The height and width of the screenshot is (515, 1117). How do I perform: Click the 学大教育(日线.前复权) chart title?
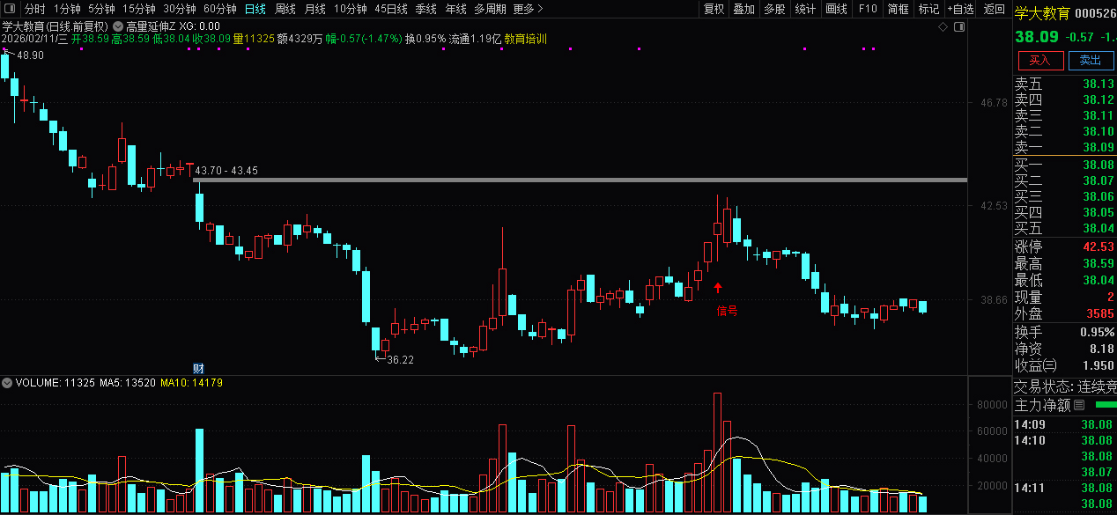coord(55,26)
